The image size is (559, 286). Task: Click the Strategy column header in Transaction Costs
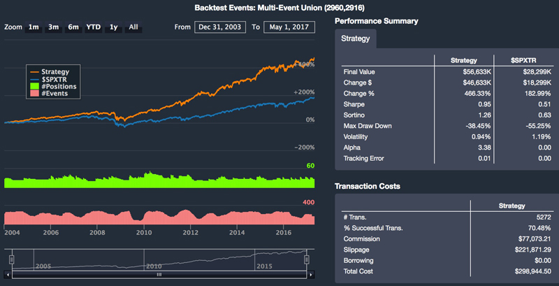coord(512,205)
